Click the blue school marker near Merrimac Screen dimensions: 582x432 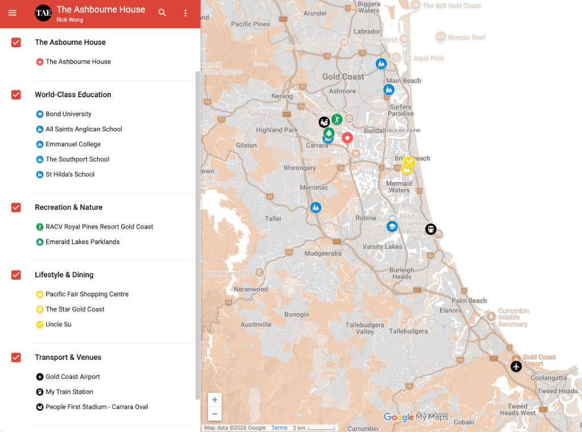(315, 207)
